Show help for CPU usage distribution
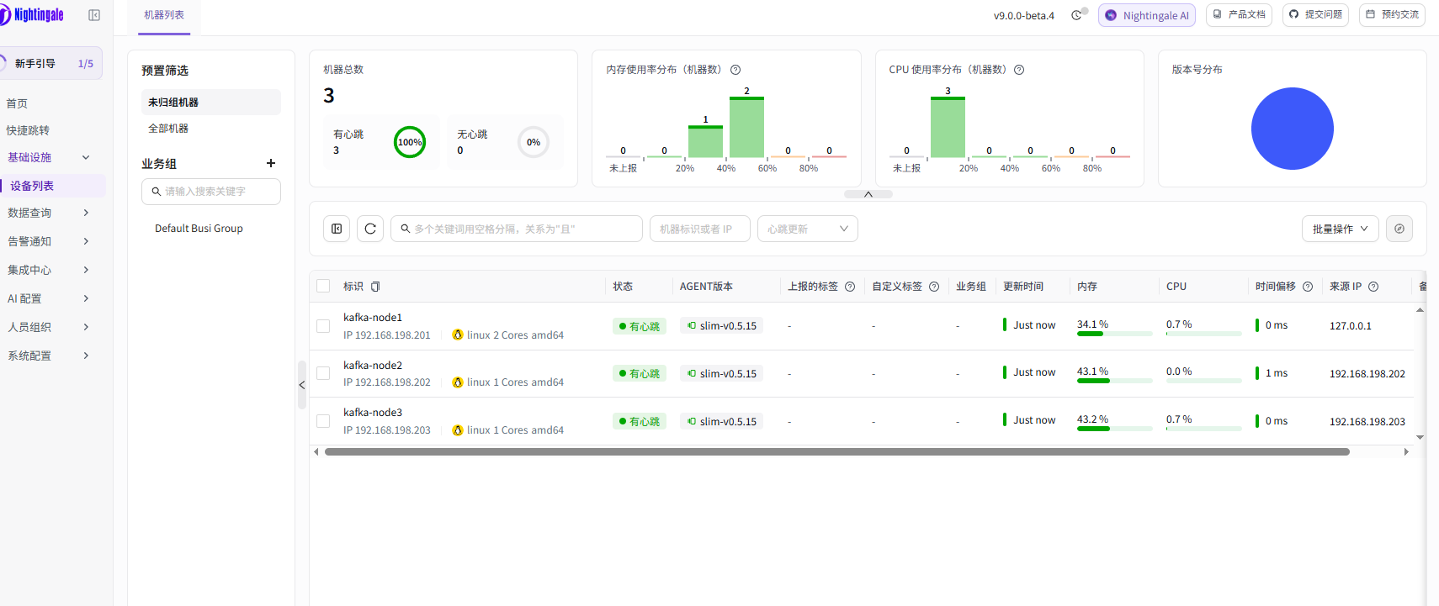Screen dimensions: 1439x606 click(1019, 70)
